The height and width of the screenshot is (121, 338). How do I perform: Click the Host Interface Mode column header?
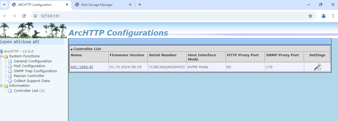(x=206, y=57)
